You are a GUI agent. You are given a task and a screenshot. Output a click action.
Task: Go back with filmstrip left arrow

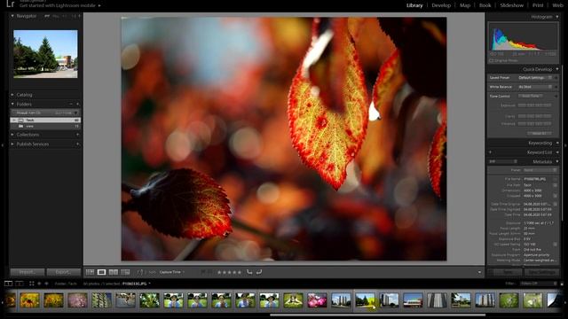(39, 284)
